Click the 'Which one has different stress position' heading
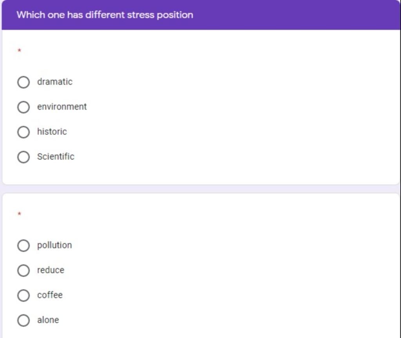 point(105,15)
